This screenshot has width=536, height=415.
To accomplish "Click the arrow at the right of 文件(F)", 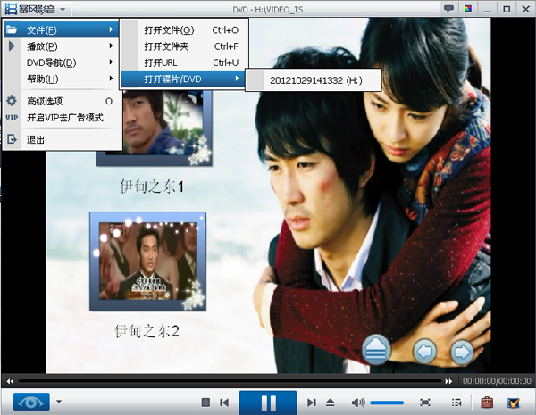I will click(x=111, y=29).
